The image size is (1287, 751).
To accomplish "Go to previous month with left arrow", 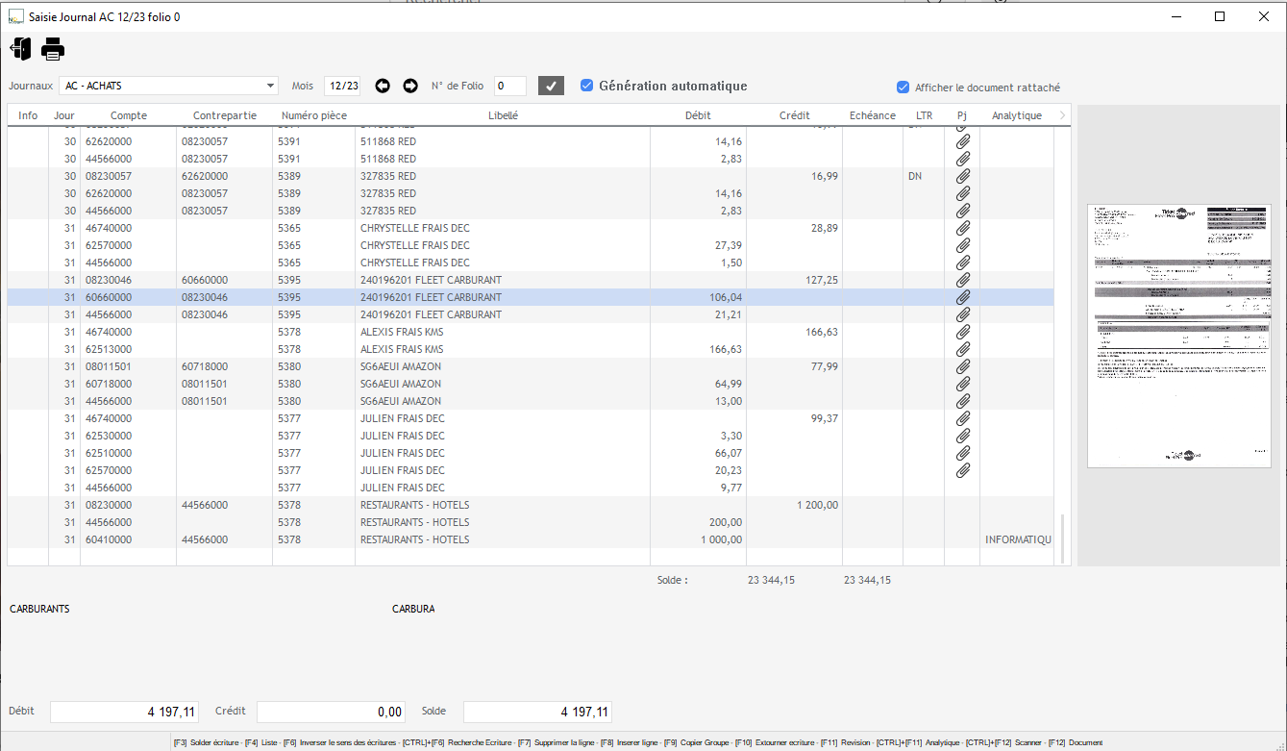I will (x=383, y=86).
